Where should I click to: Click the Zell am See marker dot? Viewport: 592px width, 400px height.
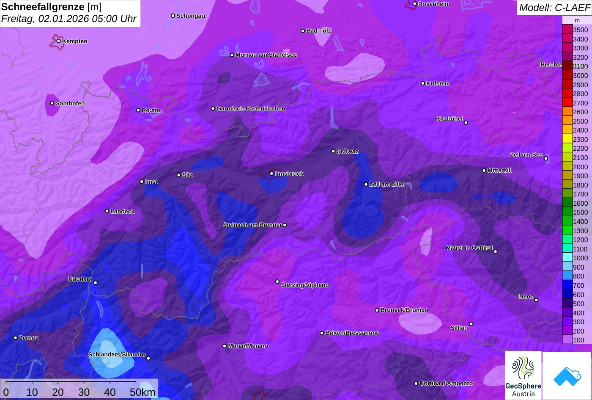click(x=546, y=158)
